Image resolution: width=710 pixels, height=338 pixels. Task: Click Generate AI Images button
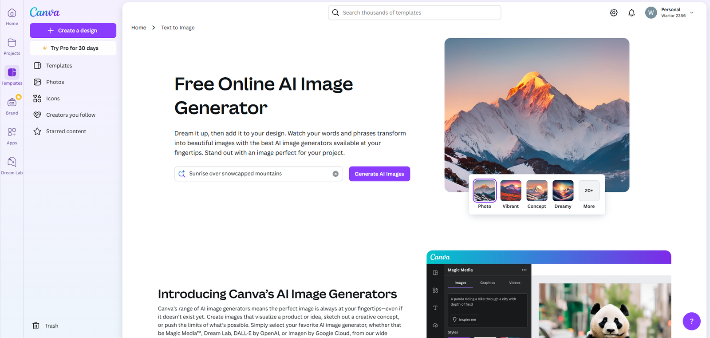(x=379, y=174)
